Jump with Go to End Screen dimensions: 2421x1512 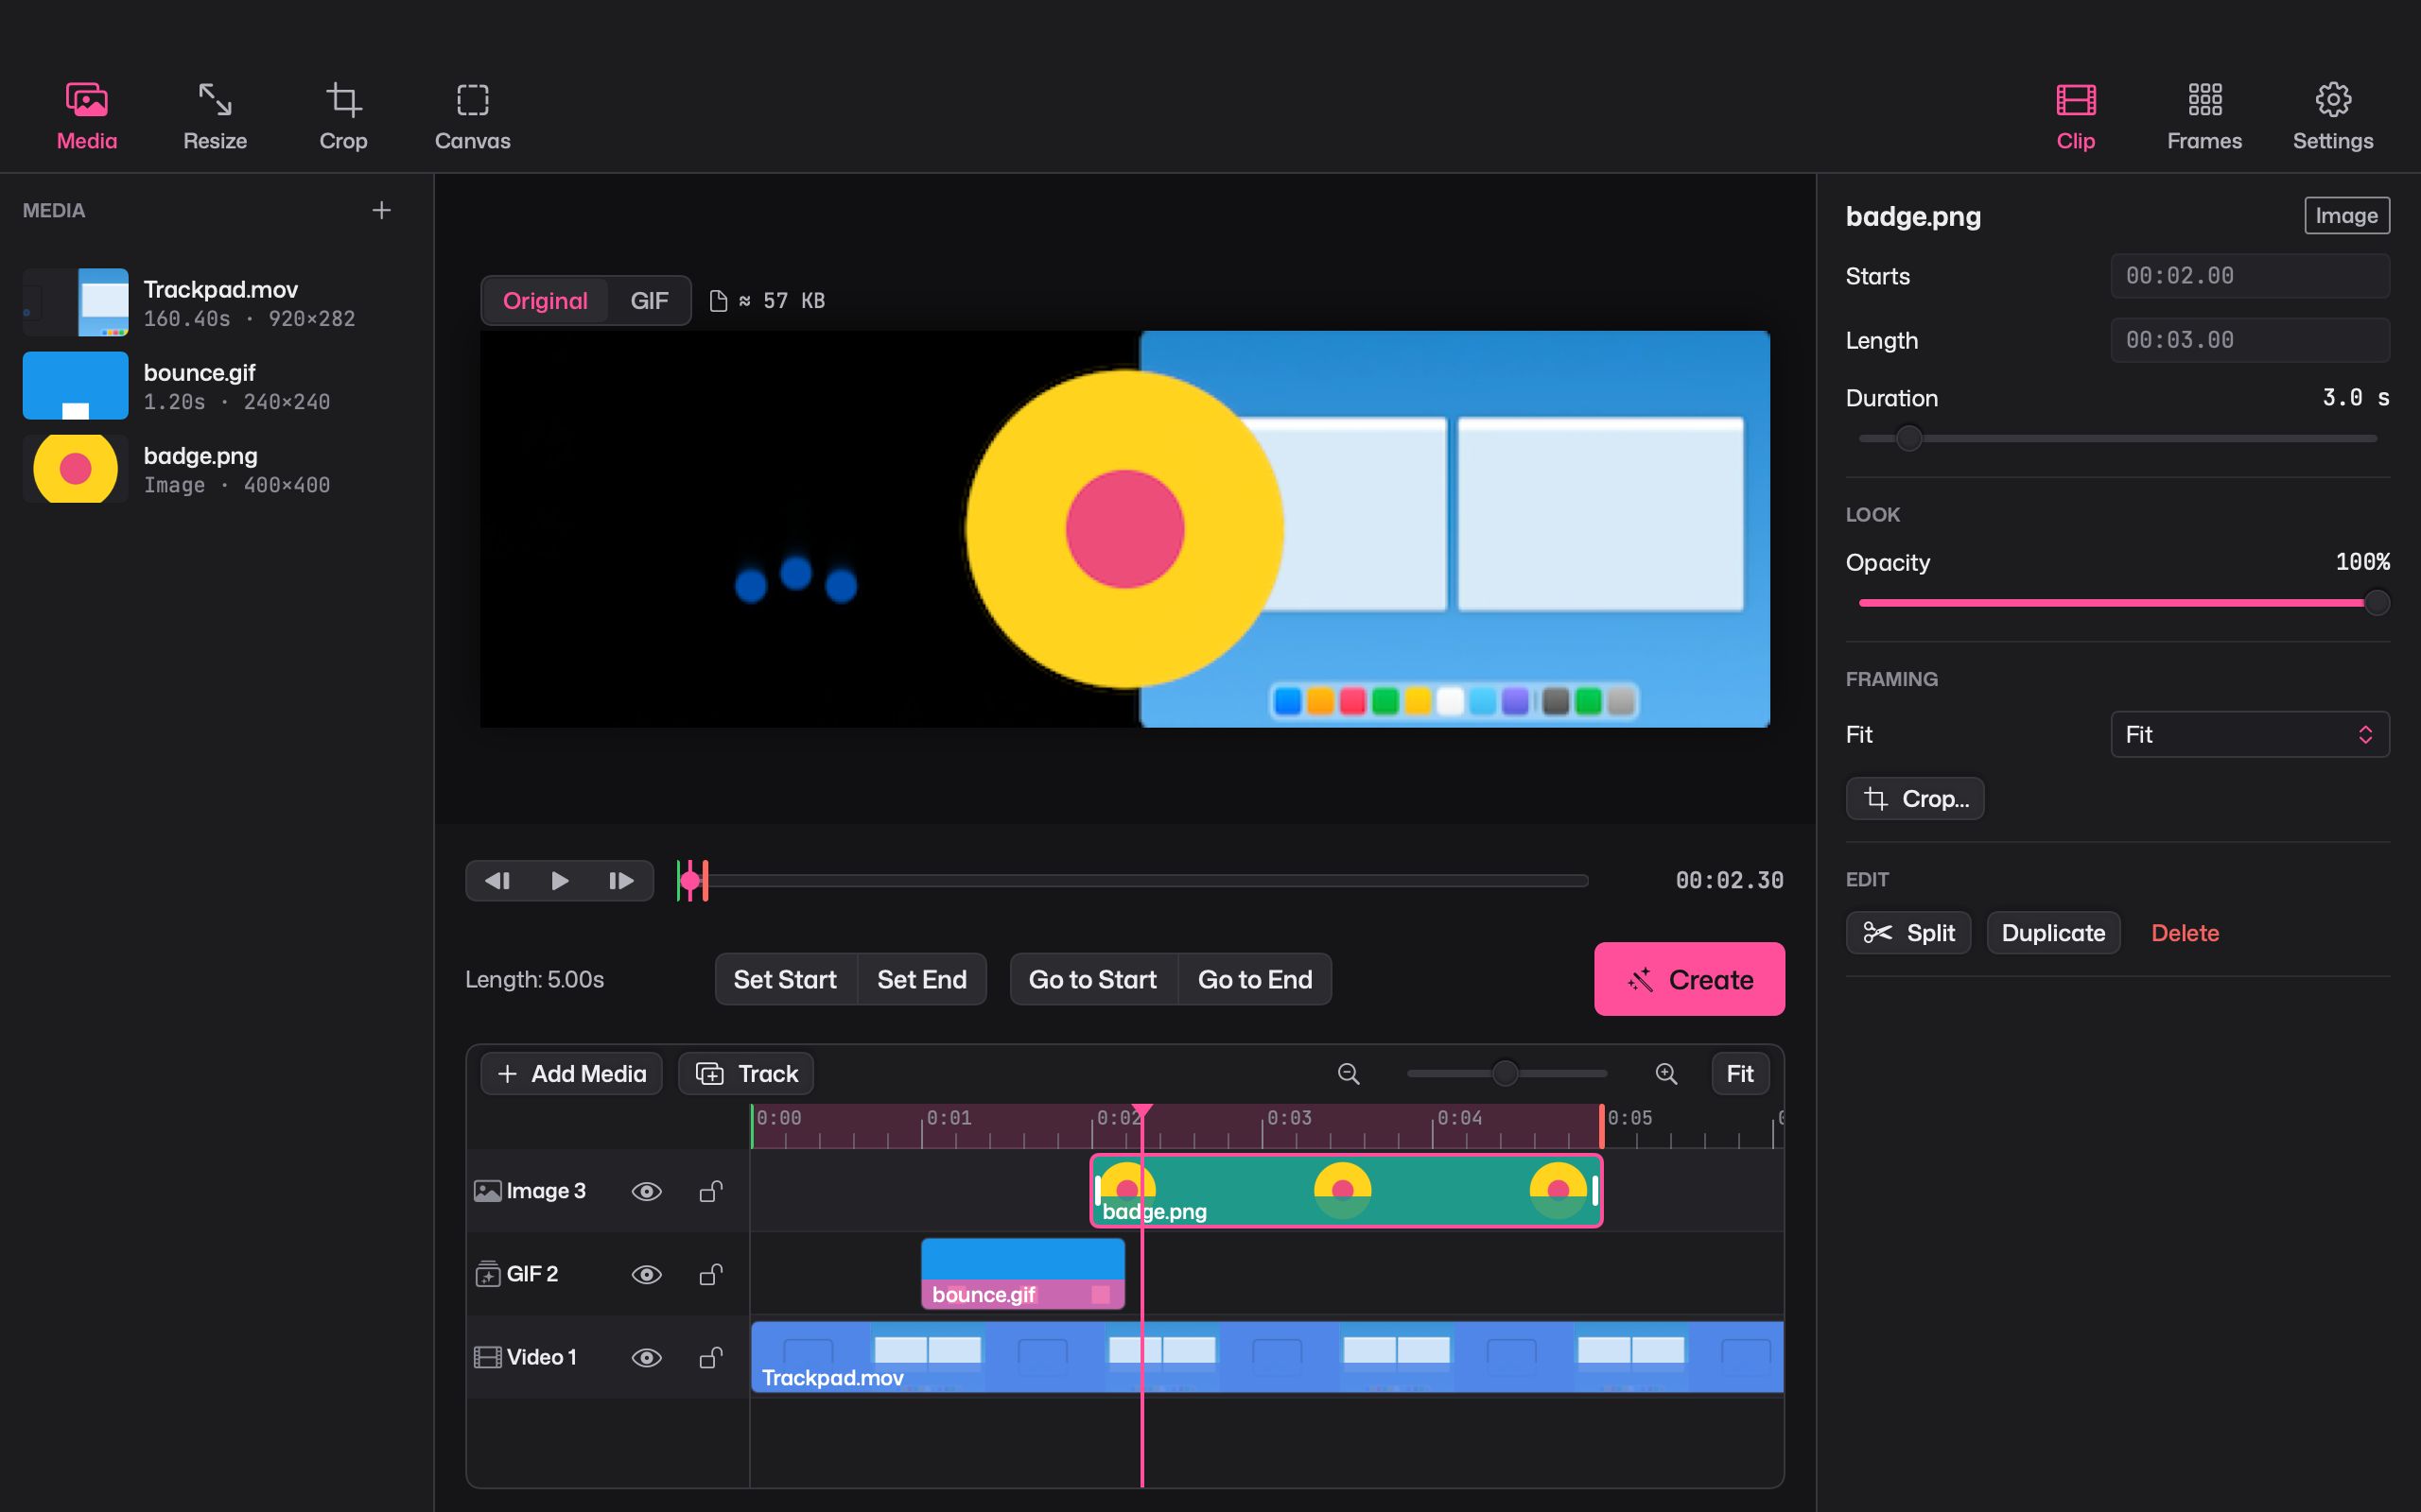[x=1255, y=979]
